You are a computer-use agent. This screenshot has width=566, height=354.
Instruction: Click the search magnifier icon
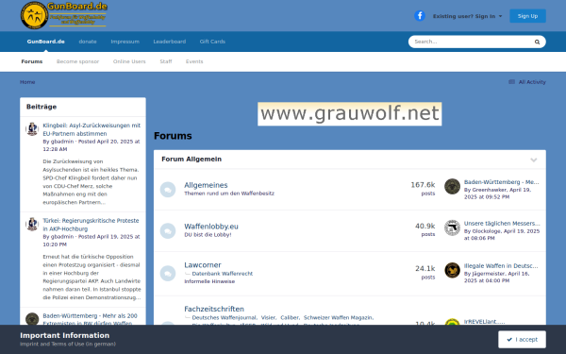point(537,42)
